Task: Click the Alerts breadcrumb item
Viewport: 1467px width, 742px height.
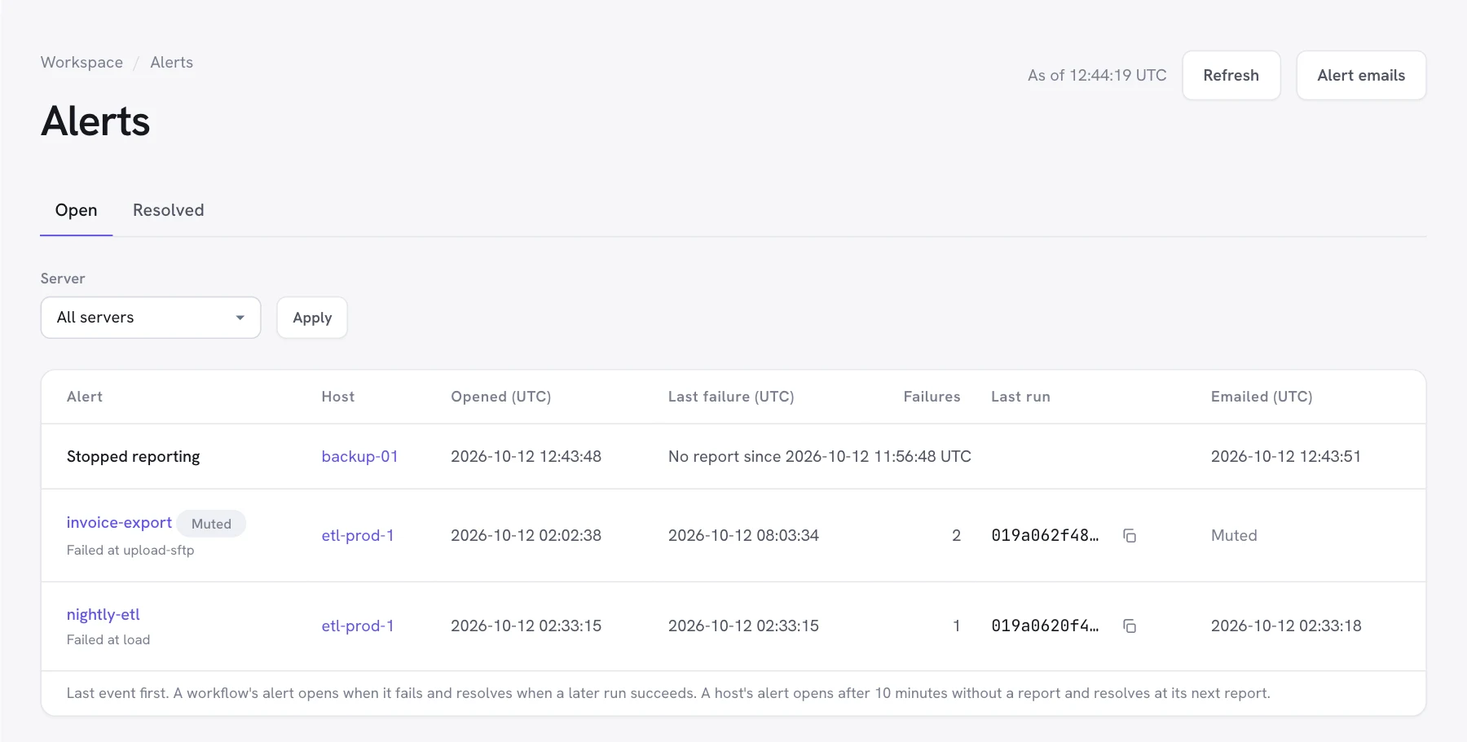Action: click(x=172, y=63)
